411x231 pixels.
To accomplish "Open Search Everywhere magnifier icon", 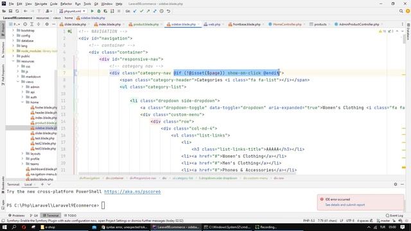I will click(401, 12).
